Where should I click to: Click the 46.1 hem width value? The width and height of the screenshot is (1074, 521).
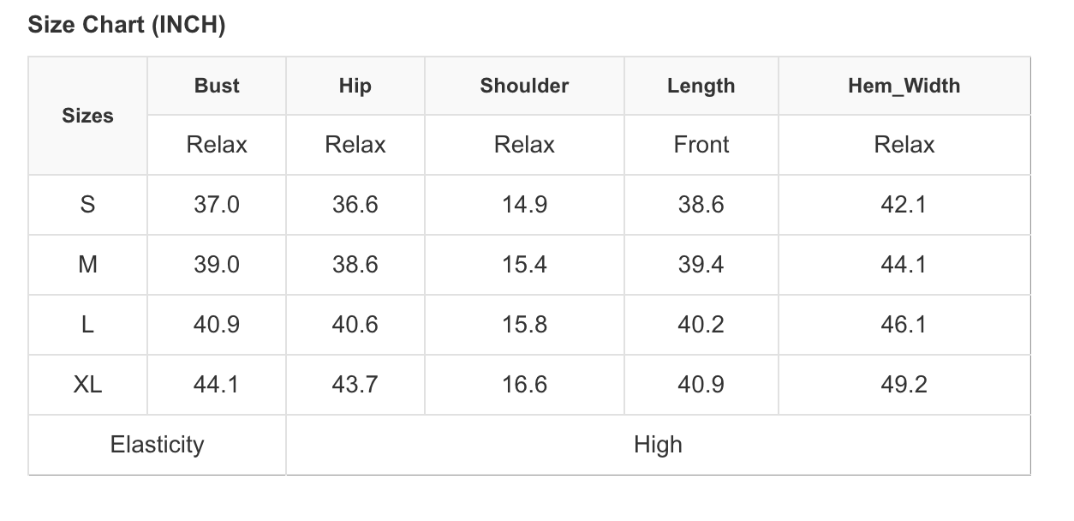coord(904,325)
